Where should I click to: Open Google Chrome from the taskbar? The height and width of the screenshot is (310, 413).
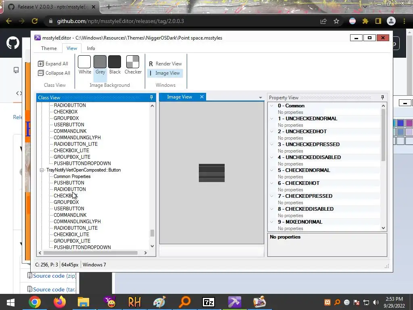[35, 302]
